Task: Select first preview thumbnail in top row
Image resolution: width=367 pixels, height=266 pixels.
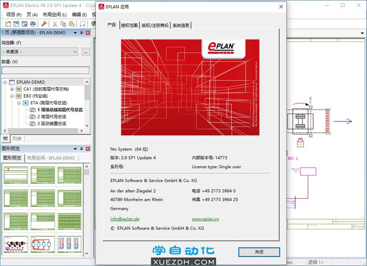Action: (x=15, y=175)
